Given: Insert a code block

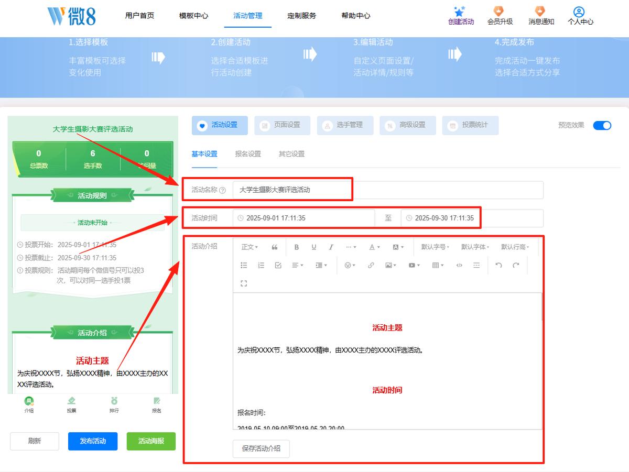Looking at the screenshot, I should tap(459, 266).
